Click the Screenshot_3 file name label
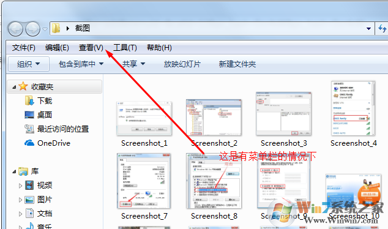 coord(284,143)
